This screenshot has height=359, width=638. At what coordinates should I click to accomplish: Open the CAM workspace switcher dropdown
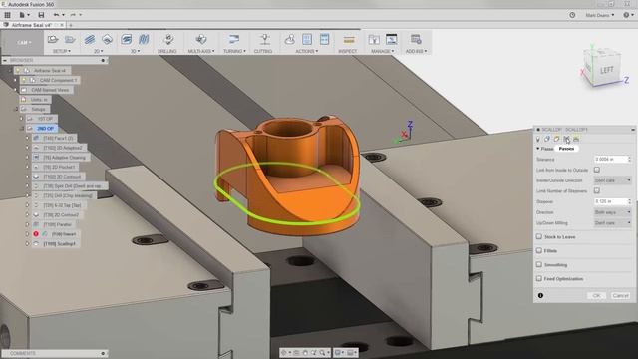click(23, 42)
